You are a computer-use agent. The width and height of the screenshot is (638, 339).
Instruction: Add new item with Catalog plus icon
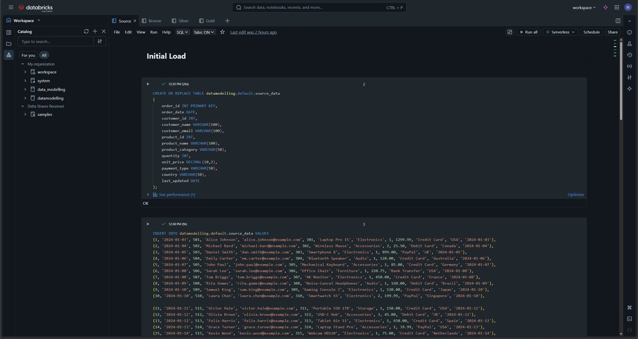click(95, 31)
